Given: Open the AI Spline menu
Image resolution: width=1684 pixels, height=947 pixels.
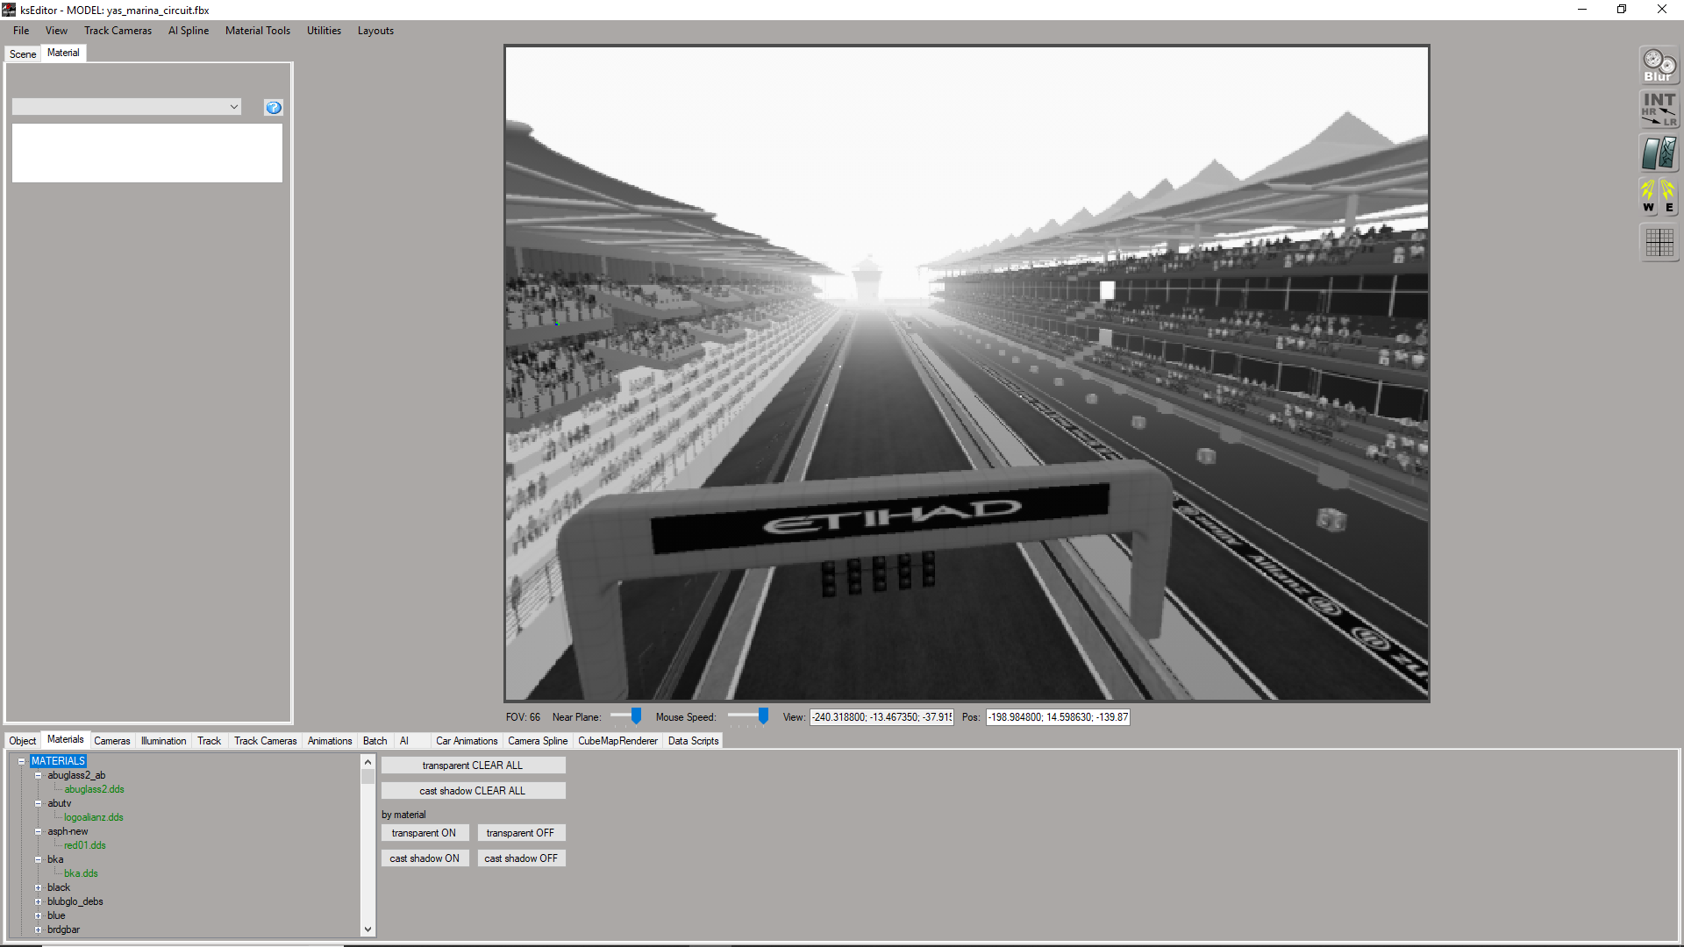Looking at the screenshot, I should [x=189, y=31].
